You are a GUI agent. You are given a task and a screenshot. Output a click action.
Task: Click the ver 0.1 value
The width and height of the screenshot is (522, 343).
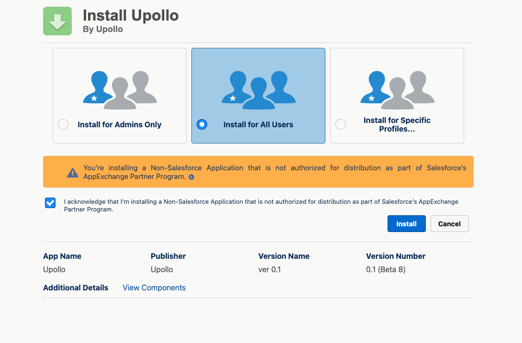270,269
